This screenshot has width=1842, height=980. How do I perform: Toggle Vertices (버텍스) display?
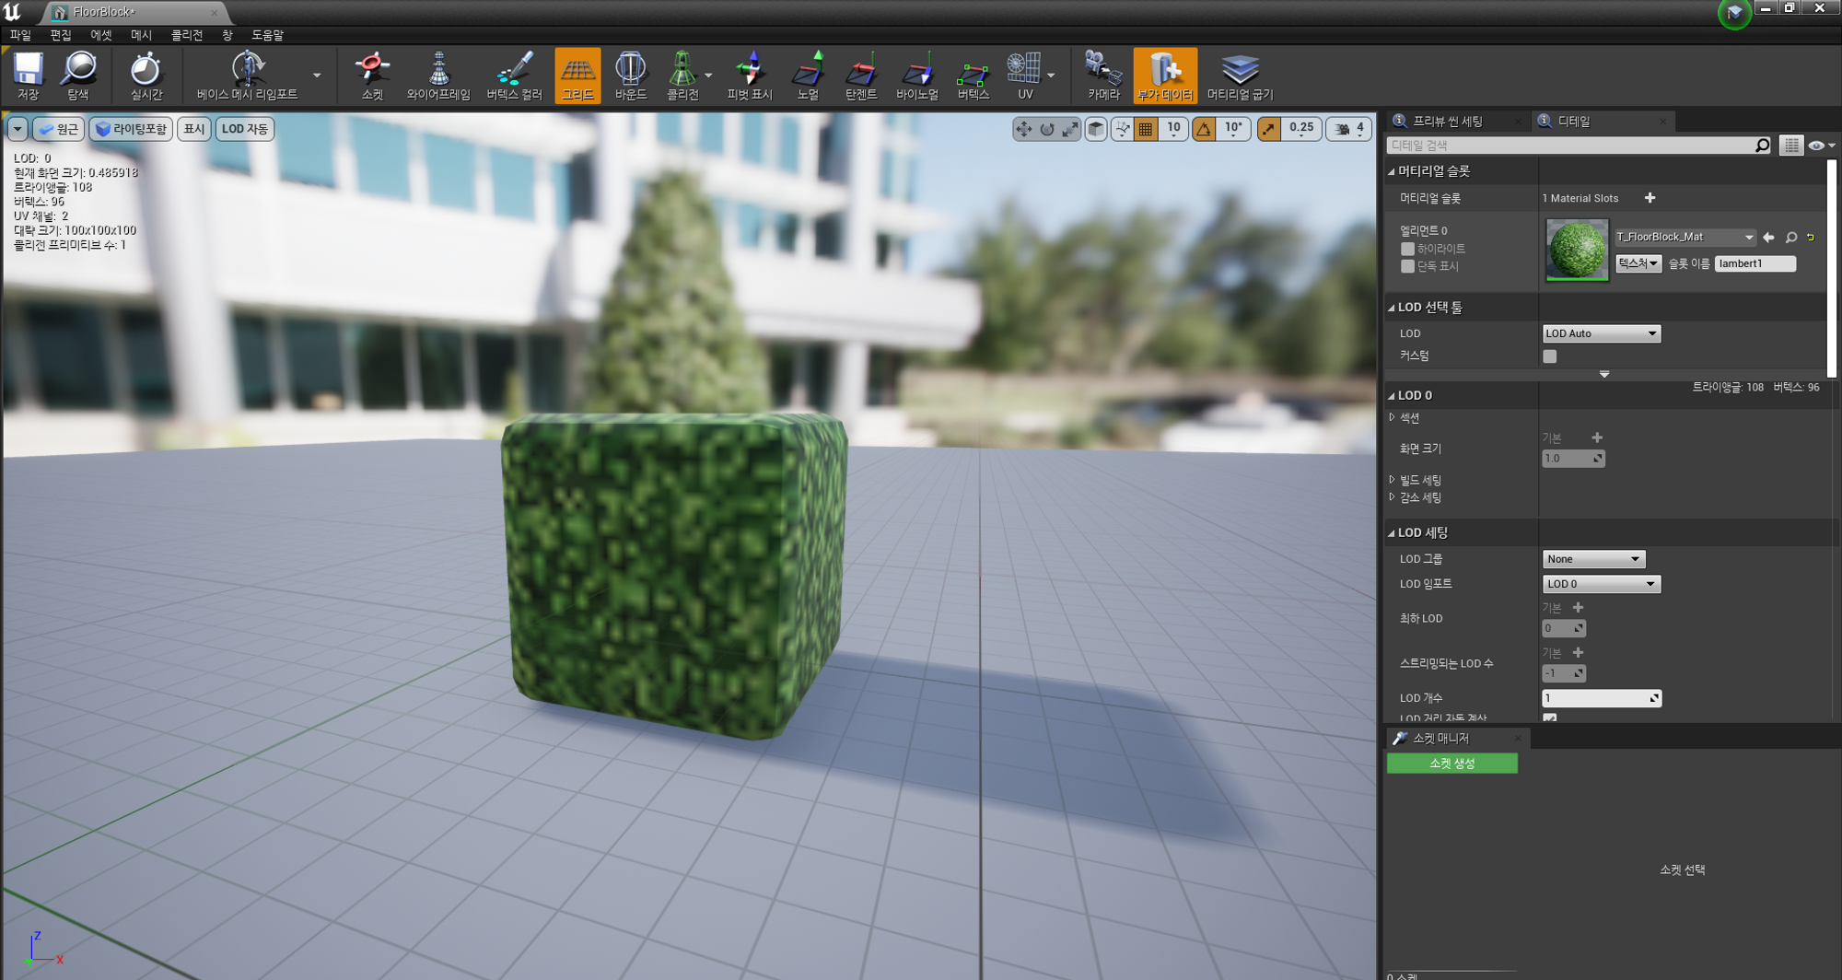point(973,76)
